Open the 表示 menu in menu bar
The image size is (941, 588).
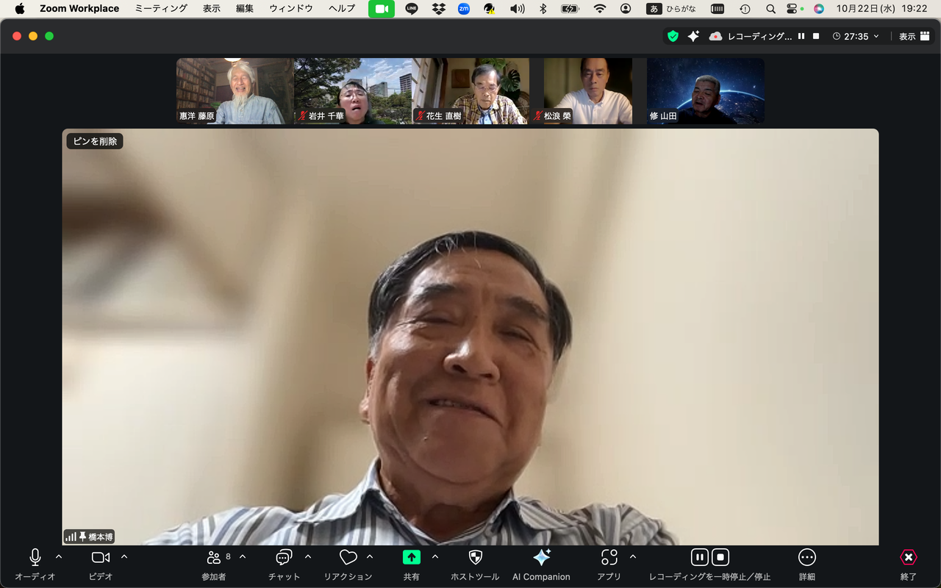point(212,9)
